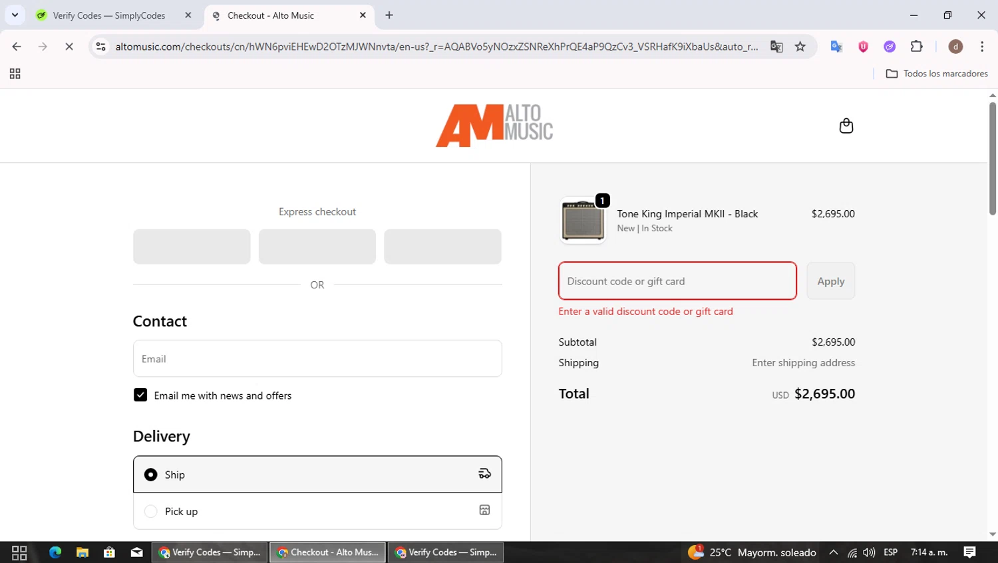Image resolution: width=998 pixels, height=563 pixels.
Task: Open the notification center icon
Action: tap(970, 552)
